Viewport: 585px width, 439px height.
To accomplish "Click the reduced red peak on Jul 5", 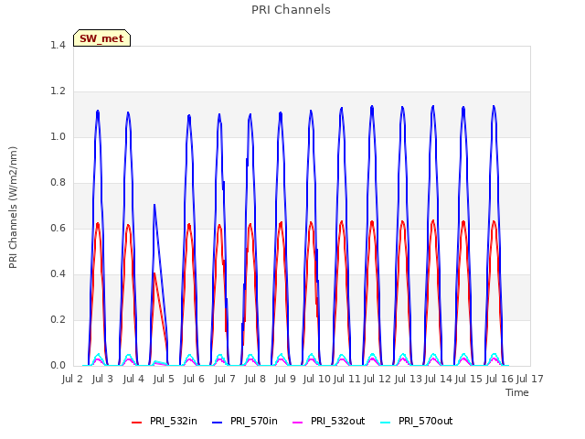I will pyautogui.click(x=154, y=274).
